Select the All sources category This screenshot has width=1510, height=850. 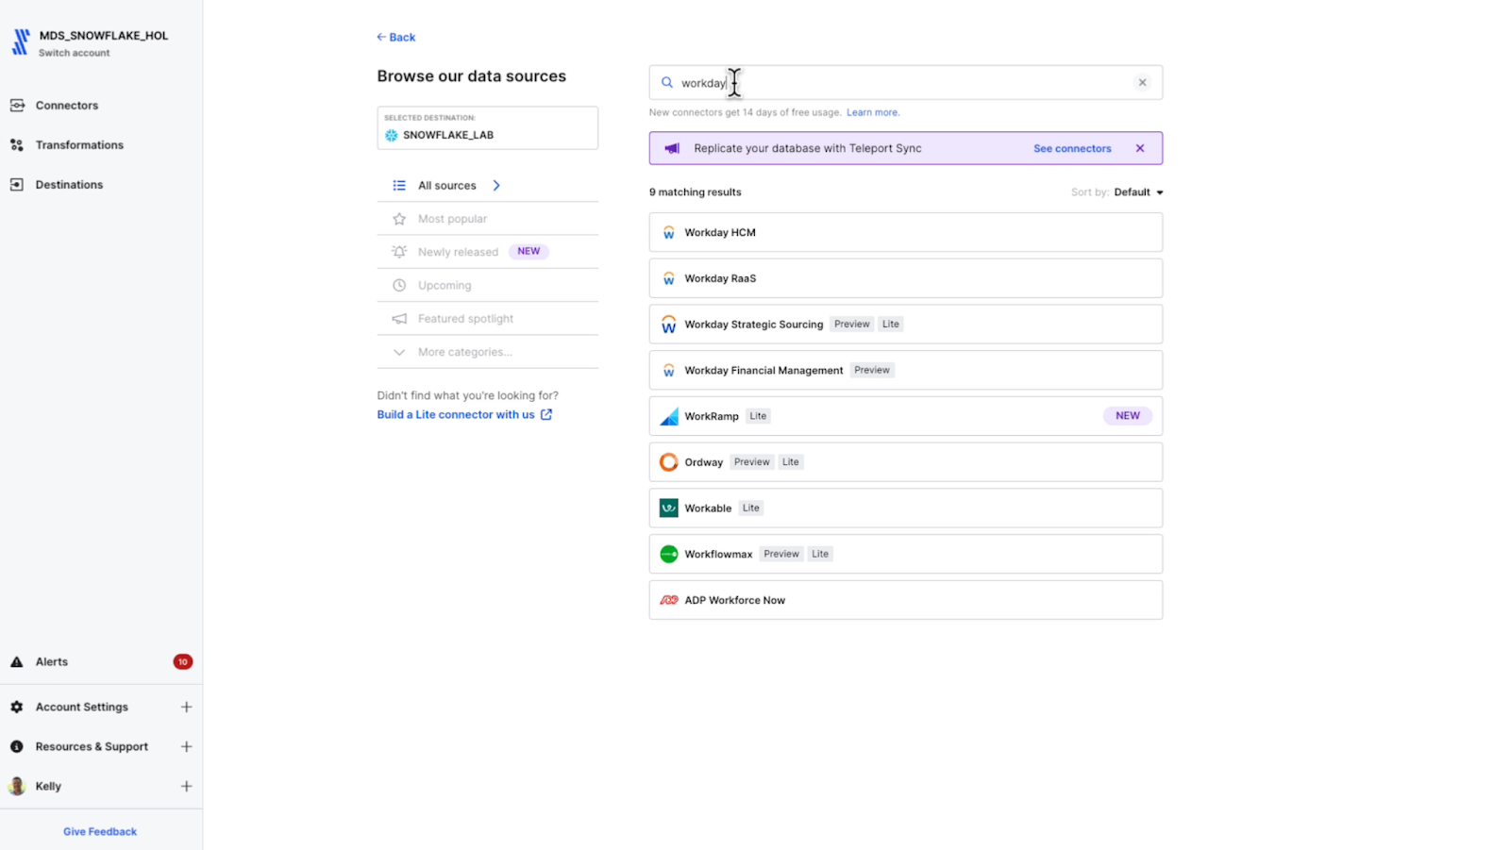pos(487,186)
